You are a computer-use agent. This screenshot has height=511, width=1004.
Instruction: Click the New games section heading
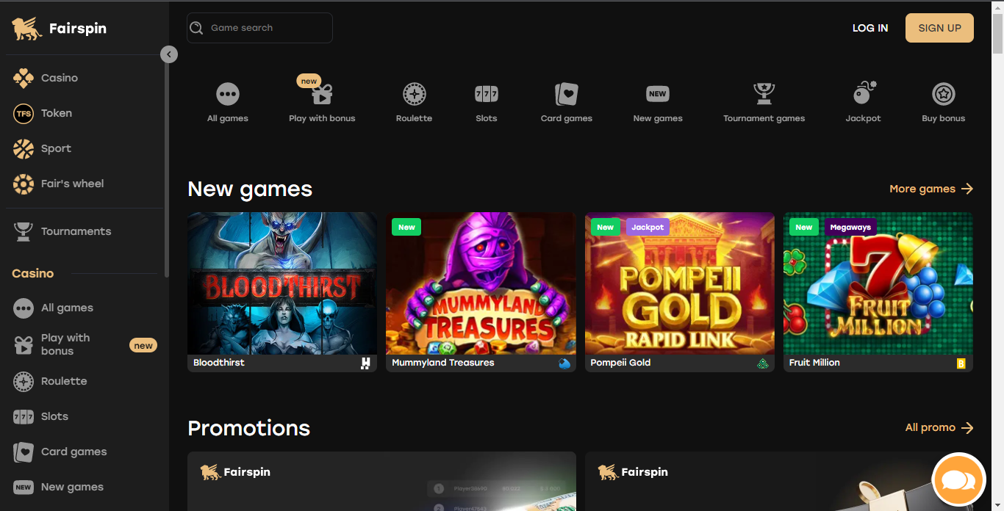250,189
